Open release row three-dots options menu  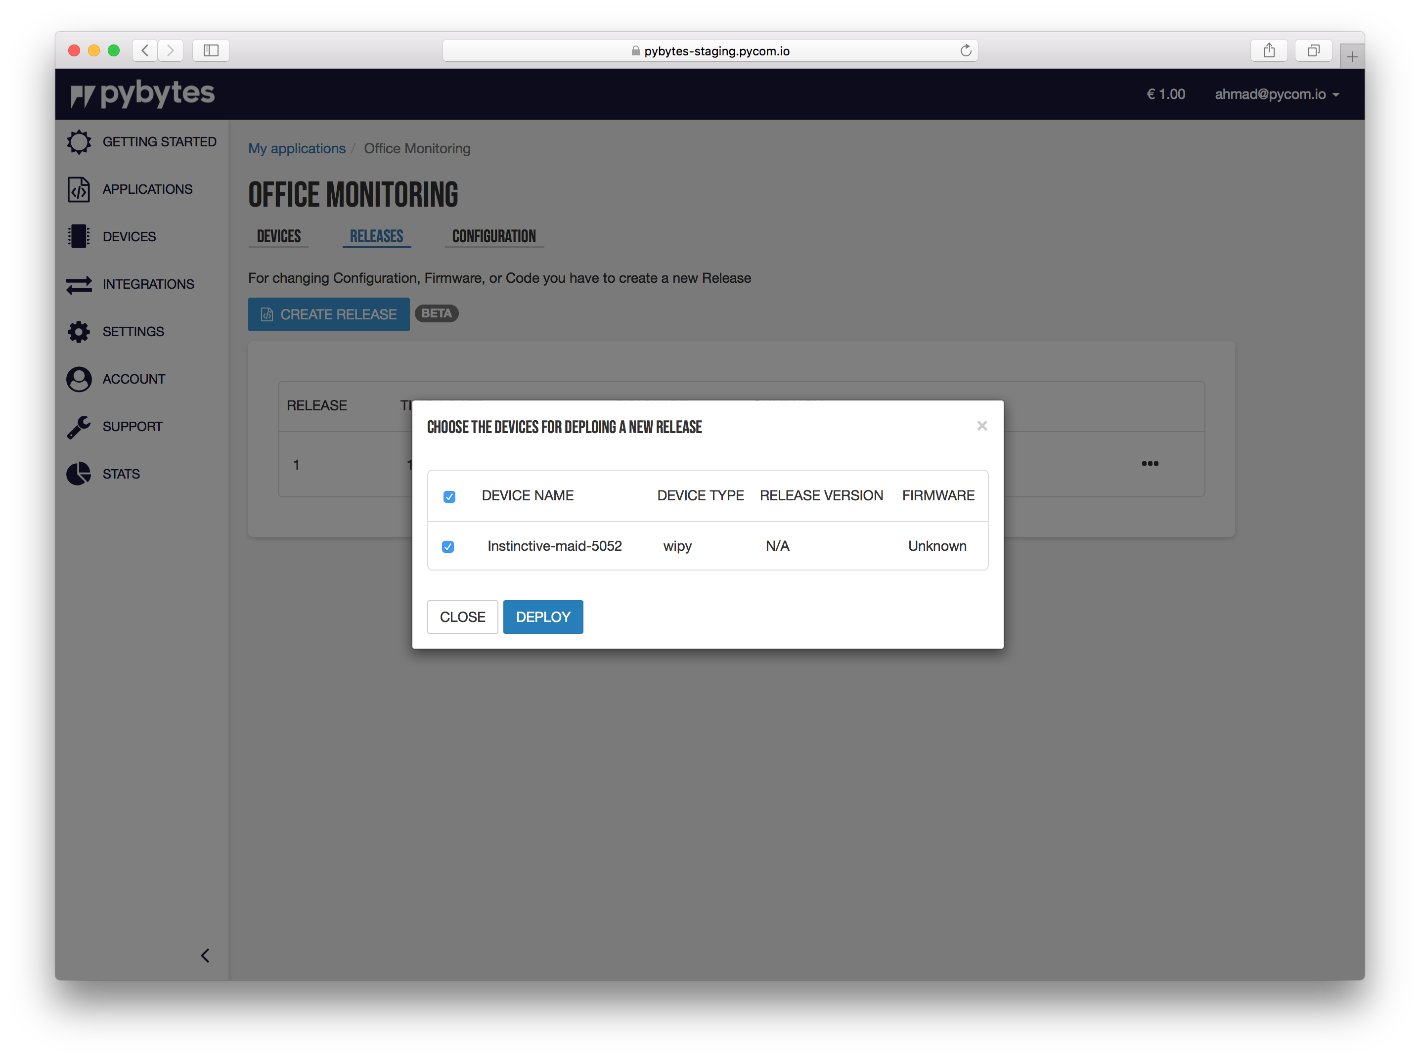coord(1150,463)
